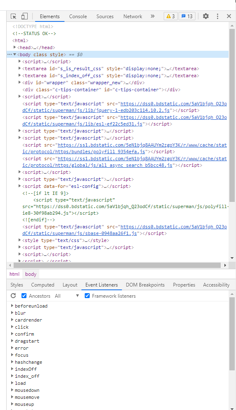This screenshot has width=236, height=410.
Task: Expand the beforeunload listener
Action: pyautogui.click(x=12, y=306)
